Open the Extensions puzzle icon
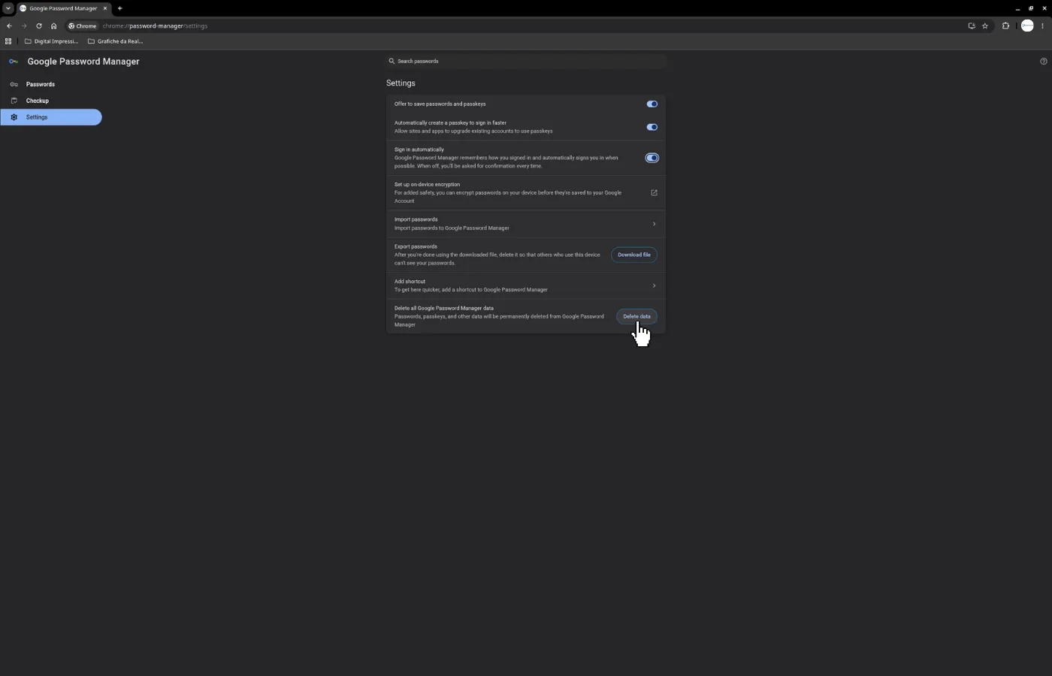1052x676 pixels. (x=1005, y=26)
